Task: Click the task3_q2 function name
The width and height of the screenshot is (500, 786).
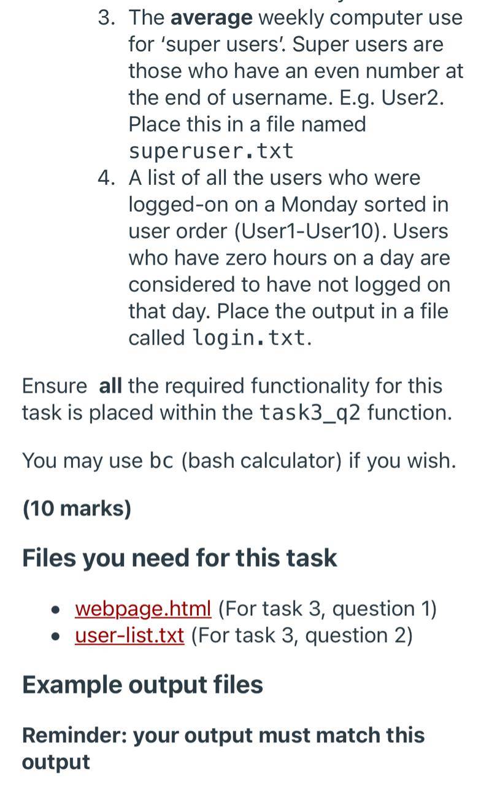Action: coord(310,412)
